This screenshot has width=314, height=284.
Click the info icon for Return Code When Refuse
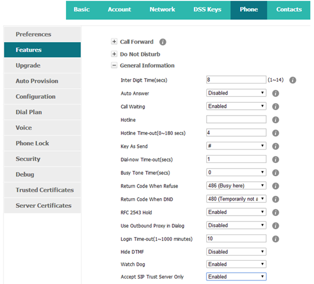pyautogui.click(x=276, y=186)
